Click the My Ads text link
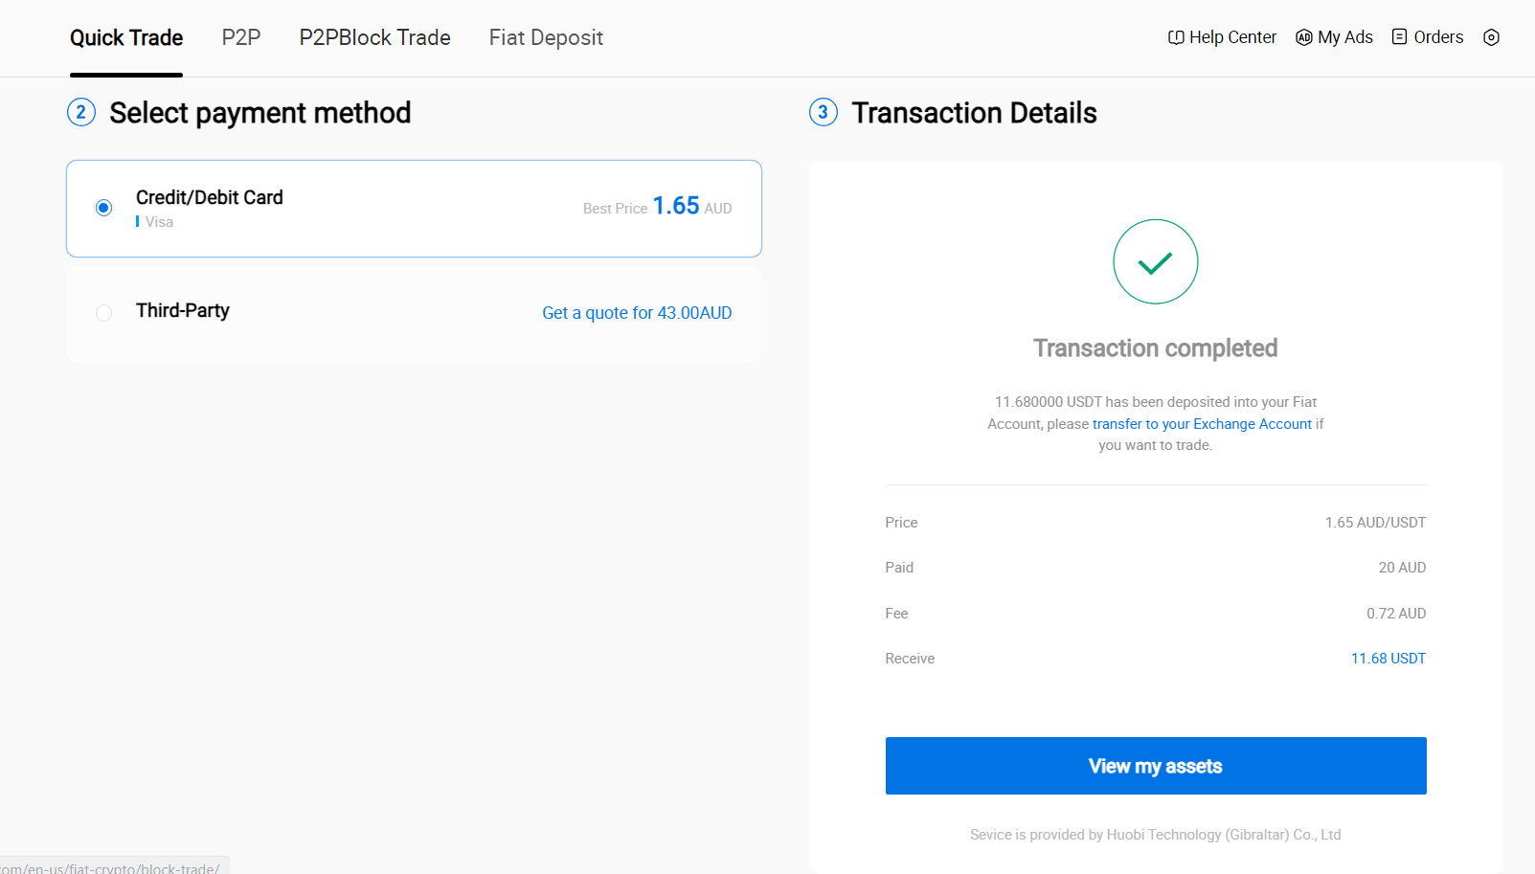Image resolution: width=1535 pixels, height=874 pixels. (x=1344, y=37)
